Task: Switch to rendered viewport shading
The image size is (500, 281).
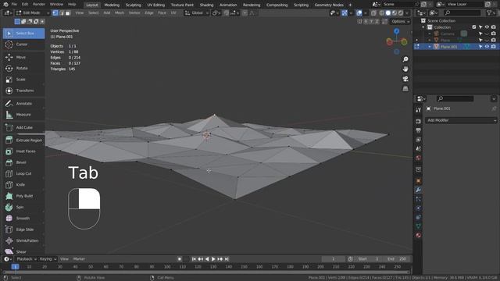Action: [401, 13]
